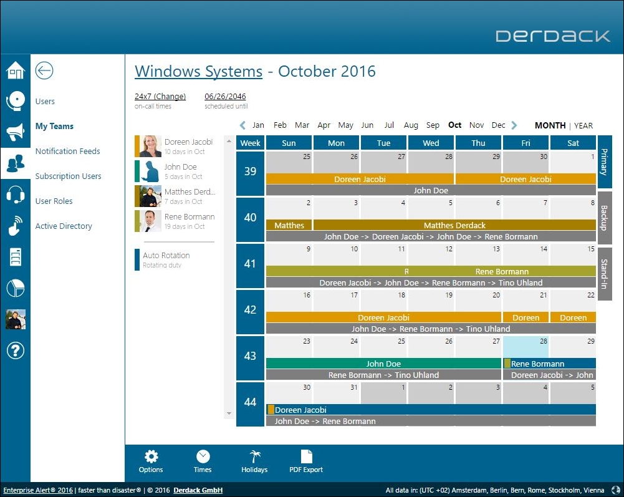The image size is (624, 497).
Task: Select Sep in the month bar
Action: point(433,125)
